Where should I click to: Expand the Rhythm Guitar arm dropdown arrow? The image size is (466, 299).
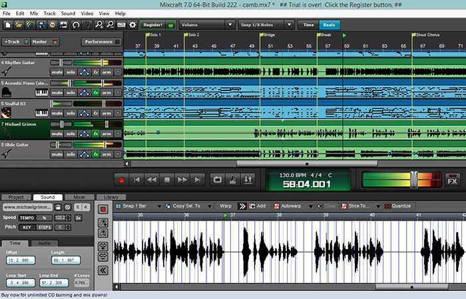(x=118, y=72)
